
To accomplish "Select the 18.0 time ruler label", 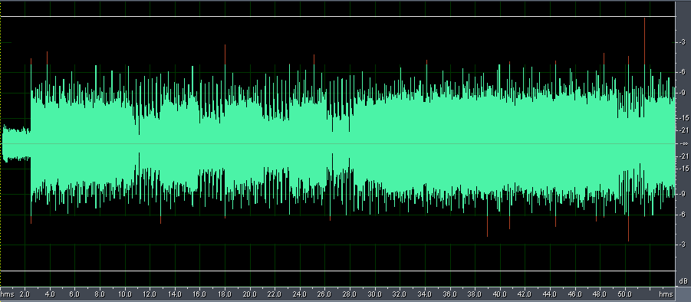I will (225, 294).
